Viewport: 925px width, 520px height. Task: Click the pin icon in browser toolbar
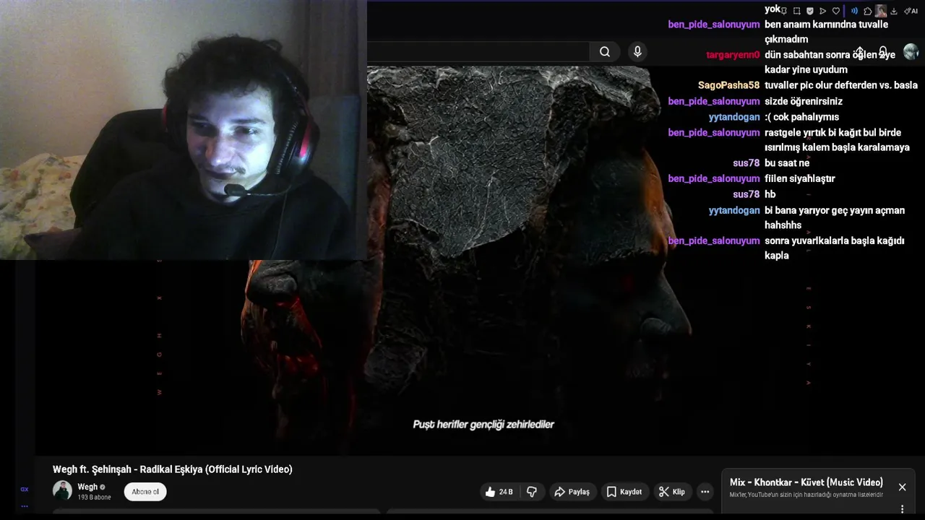[x=784, y=12]
